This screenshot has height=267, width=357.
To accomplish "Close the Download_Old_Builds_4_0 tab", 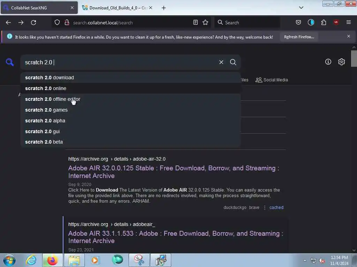I will point(151,8).
